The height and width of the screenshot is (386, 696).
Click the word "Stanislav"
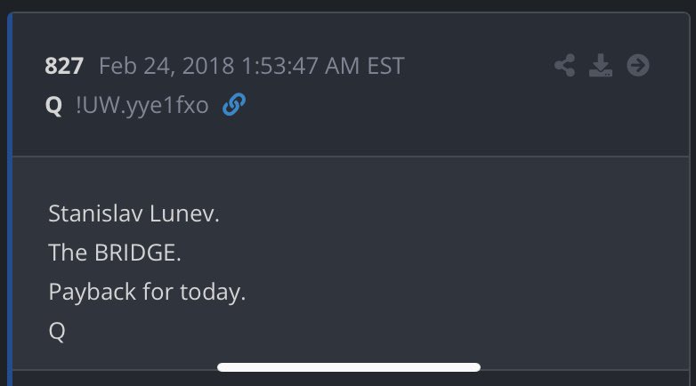pyautogui.click(x=87, y=213)
